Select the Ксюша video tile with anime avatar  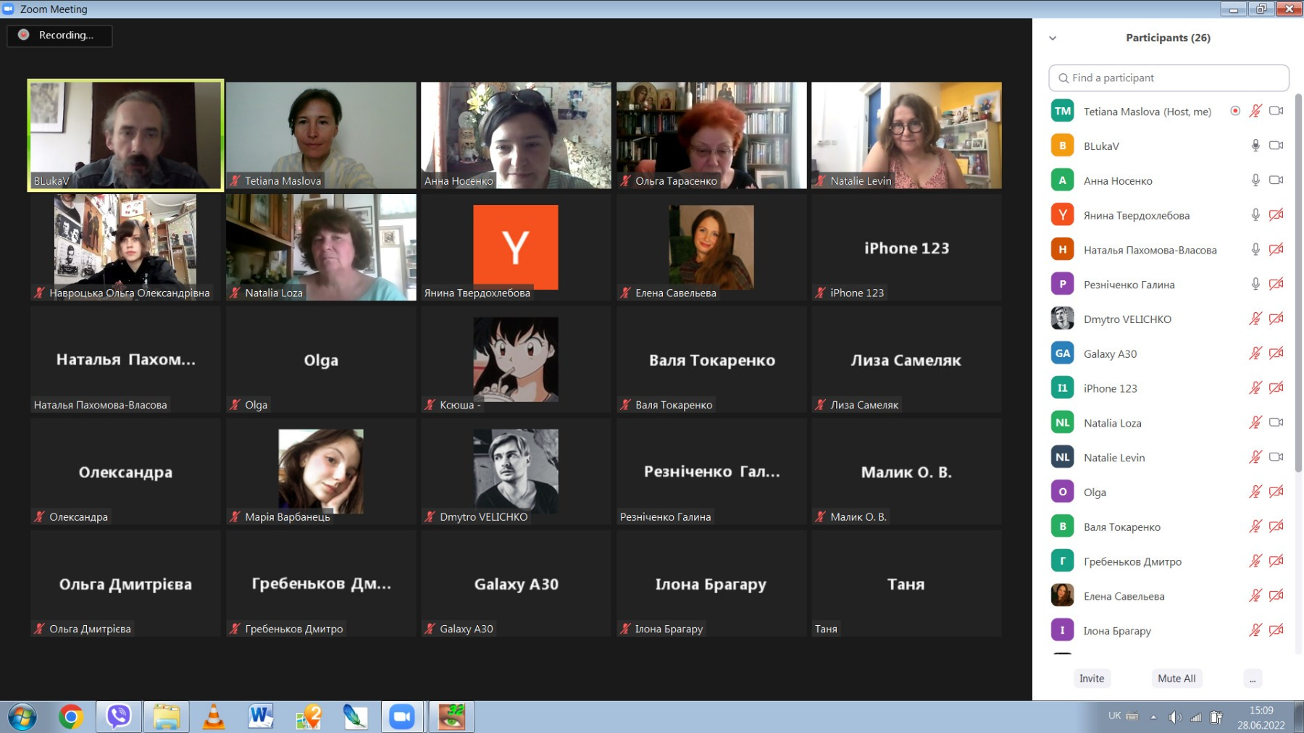(x=516, y=359)
